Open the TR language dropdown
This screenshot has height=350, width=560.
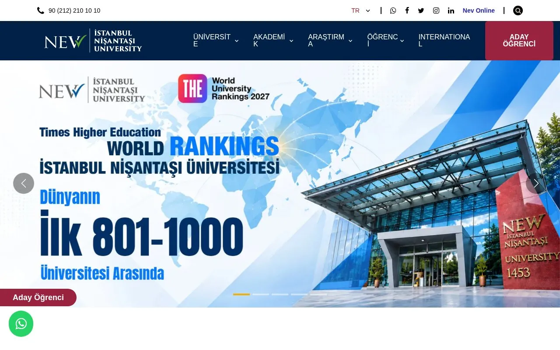[x=361, y=10]
